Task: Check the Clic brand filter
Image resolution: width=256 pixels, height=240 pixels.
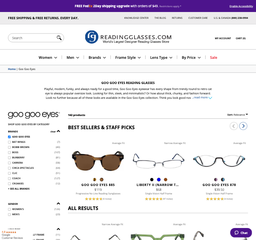Action: click(9, 173)
